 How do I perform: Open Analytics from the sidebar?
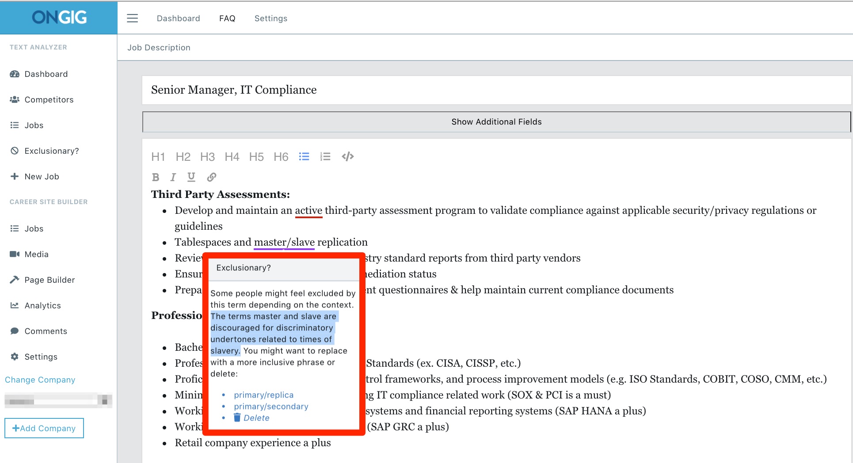tap(42, 305)
